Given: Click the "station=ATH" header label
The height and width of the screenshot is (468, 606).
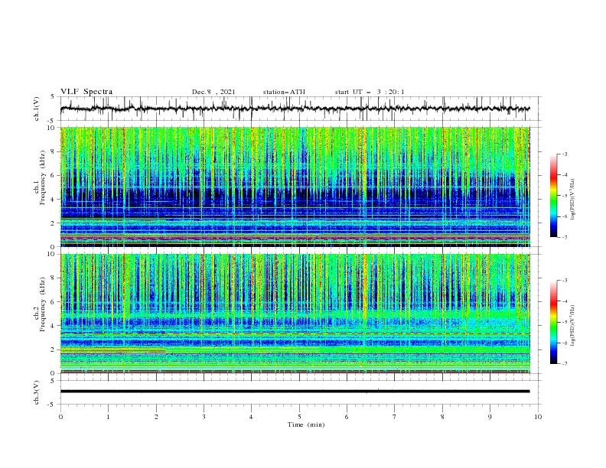Looking at the screenshot, I should point(284,92).
